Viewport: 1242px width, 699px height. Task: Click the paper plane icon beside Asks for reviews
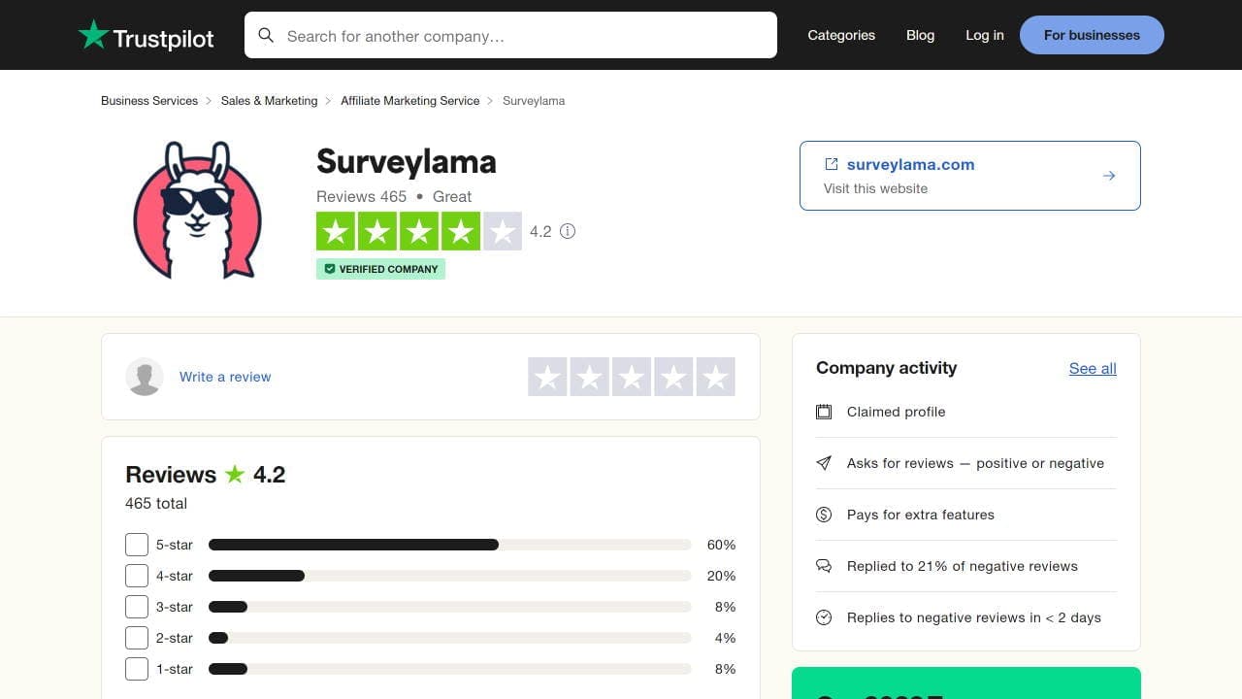[824, 463]
